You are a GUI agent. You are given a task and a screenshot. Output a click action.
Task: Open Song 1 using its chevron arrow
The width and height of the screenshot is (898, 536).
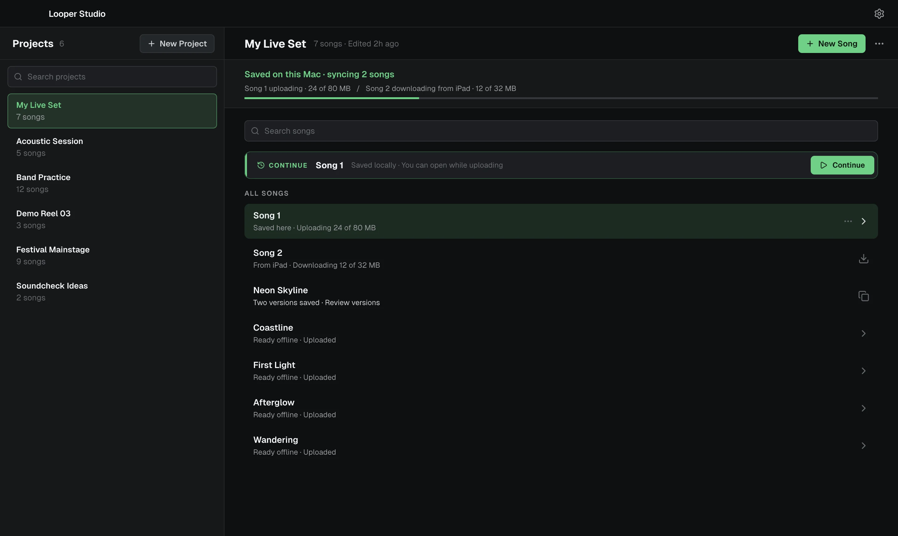863,221
